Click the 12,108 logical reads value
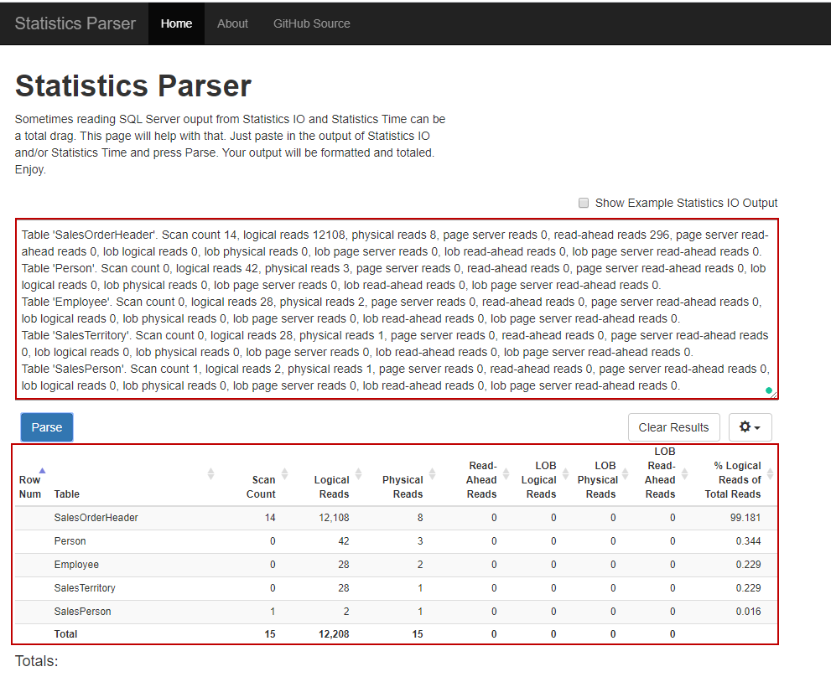831x677 pixels. click(334, 518)
